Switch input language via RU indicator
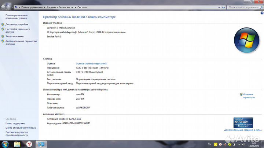The height and width of the screenshot is (148, 264). (210, 144)
